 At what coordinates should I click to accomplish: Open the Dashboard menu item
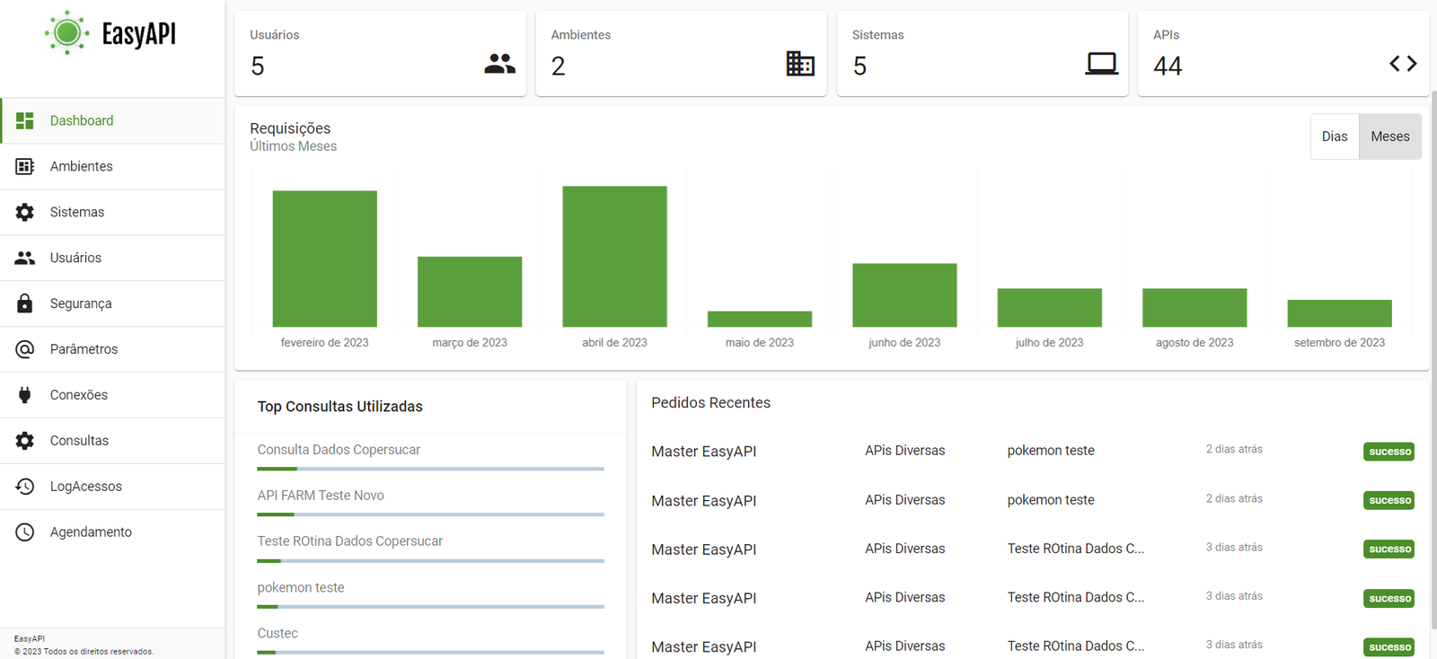(x=112, y=120)
